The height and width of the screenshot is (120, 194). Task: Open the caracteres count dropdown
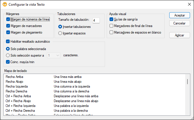pos(54,55)
